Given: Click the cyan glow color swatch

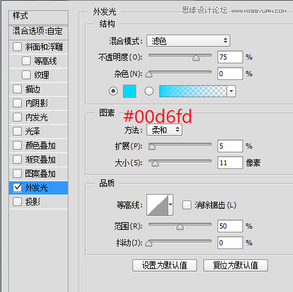Looking at the screenshot, I should (x=129, y=91).
